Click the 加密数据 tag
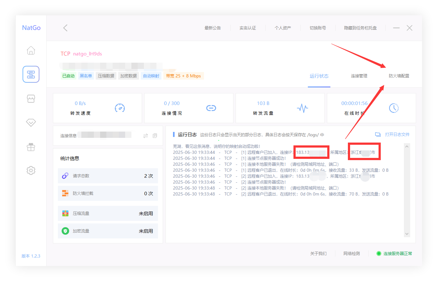 tap(129, 76)
